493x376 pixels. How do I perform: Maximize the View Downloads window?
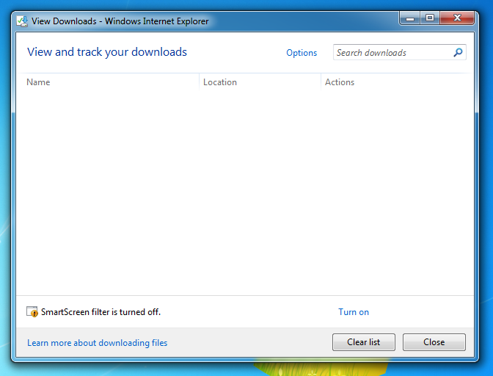(430, 18)
